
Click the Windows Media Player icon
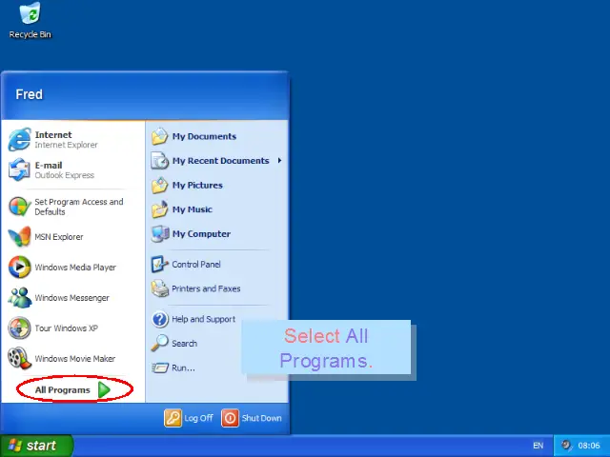click(x=19, y=267)
